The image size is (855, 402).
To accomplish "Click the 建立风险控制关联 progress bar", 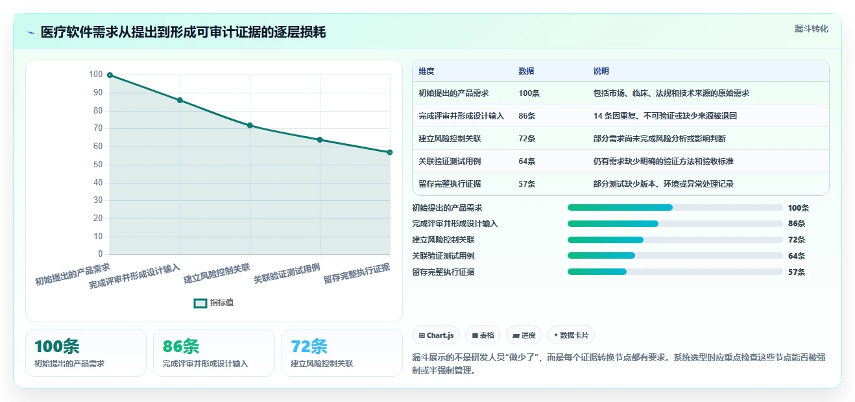I will (675, 240).
